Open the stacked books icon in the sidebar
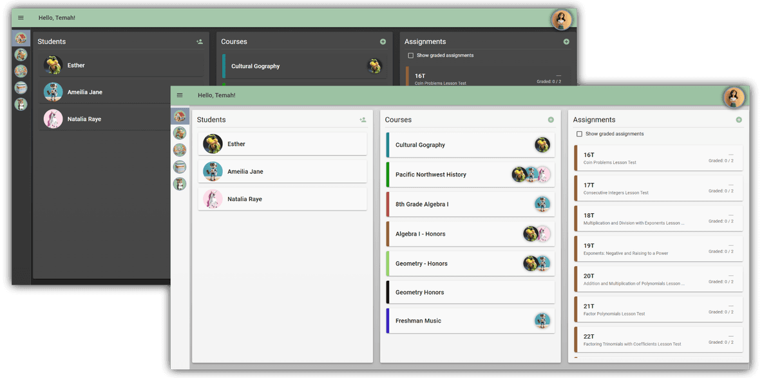 [179, 166]
